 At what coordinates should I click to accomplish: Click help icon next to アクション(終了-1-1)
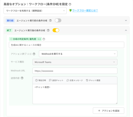[x=34, y=54]
